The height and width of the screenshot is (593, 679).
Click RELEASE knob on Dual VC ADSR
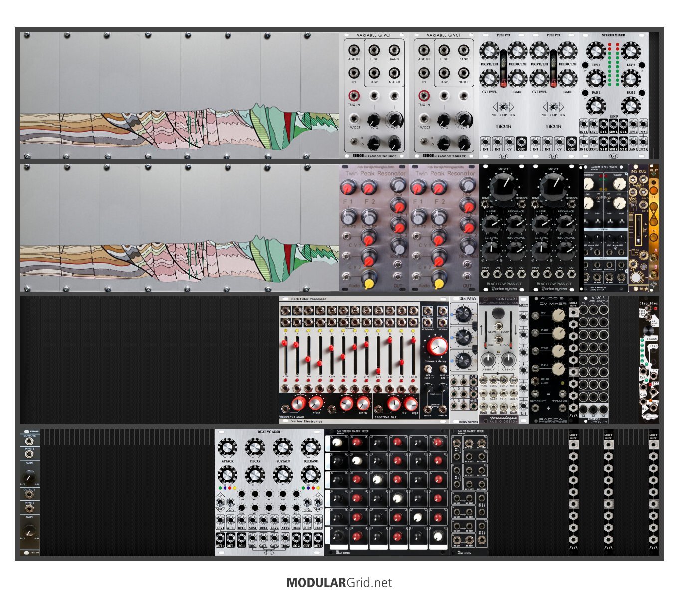tap(311, 448)
